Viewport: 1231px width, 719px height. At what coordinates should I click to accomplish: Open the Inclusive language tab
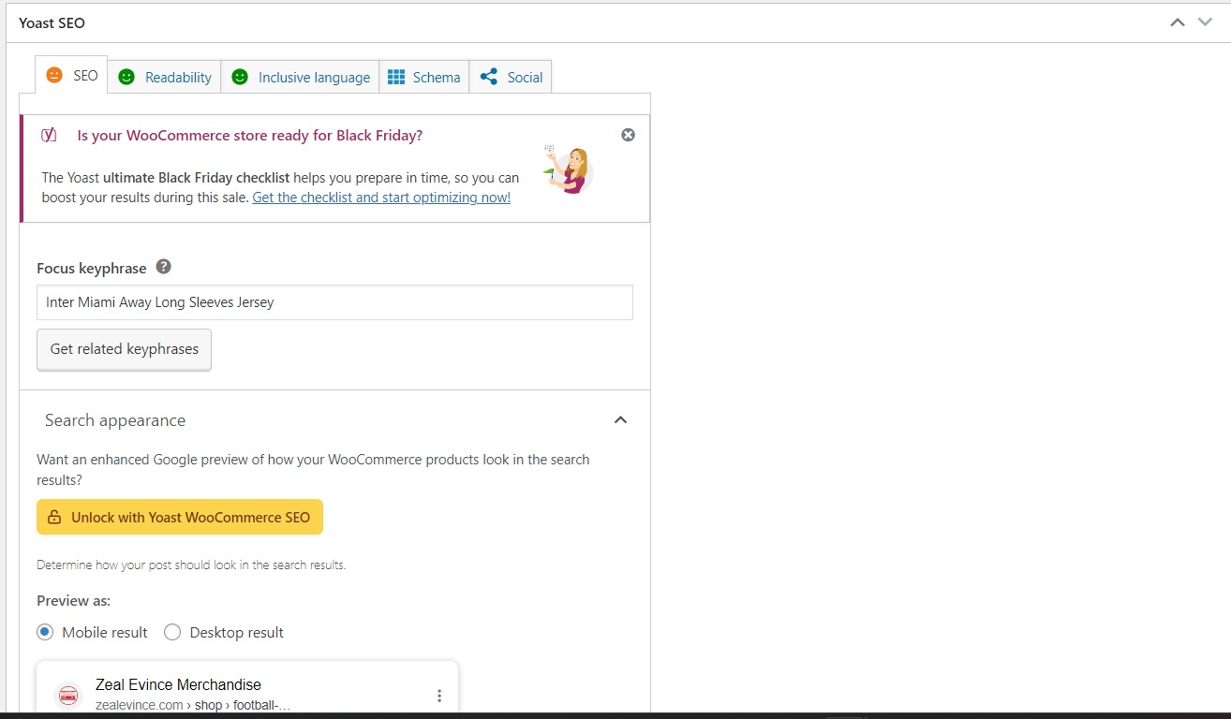click(300, 77)
